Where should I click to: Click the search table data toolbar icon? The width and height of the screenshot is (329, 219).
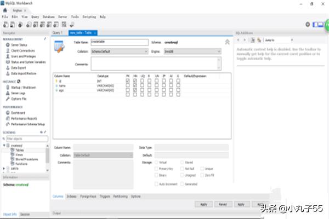[64, 25]
